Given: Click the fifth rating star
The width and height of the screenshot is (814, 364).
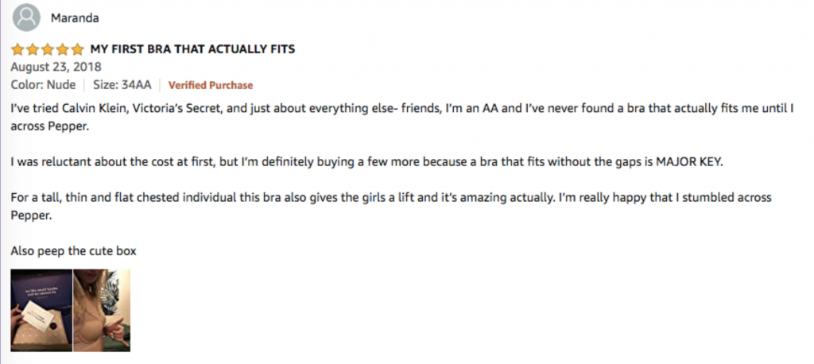Looking at the screenshot, I should click(x=77, y=49).
